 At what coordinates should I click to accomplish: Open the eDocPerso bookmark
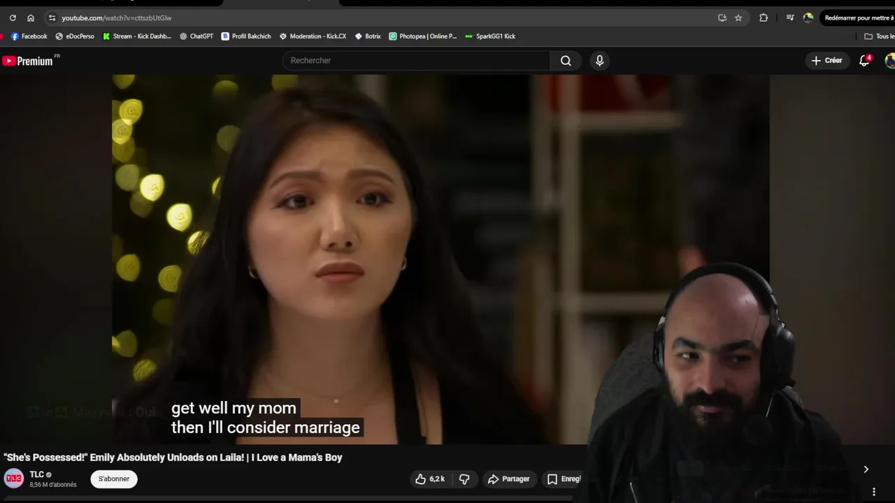coord(75,36)
